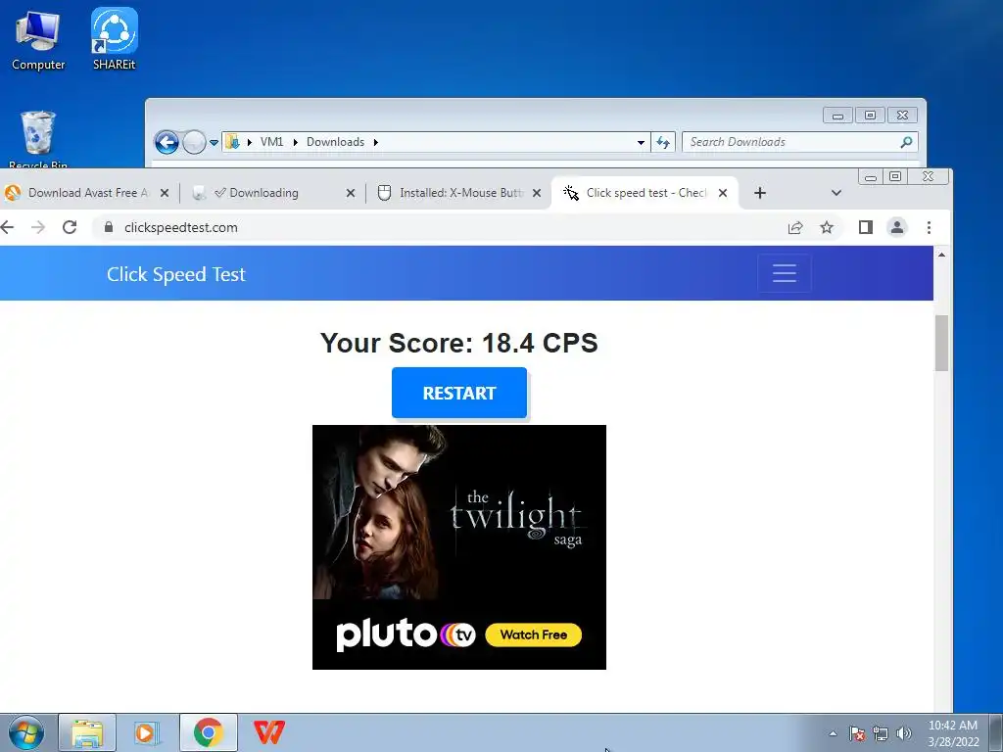Screen dimensions: 1003x752
Task: Go forward in Chrome
Action: click(38, 227)
